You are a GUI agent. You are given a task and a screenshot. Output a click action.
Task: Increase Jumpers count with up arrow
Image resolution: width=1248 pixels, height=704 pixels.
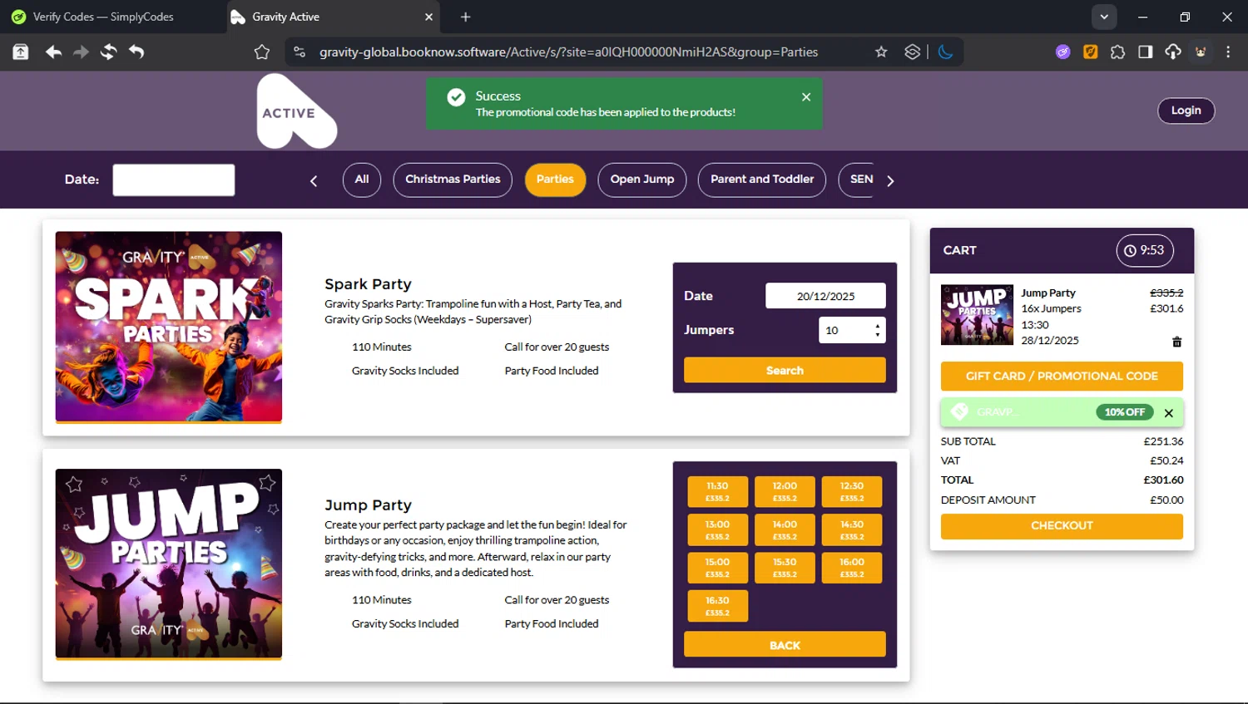tap(878, 325)
